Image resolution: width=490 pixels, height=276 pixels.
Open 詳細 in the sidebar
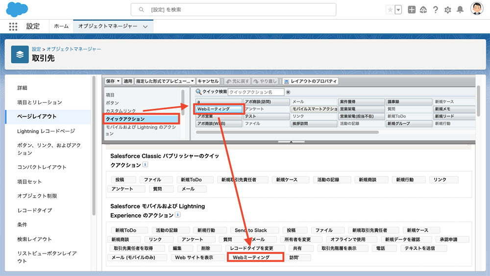(22, 88)
